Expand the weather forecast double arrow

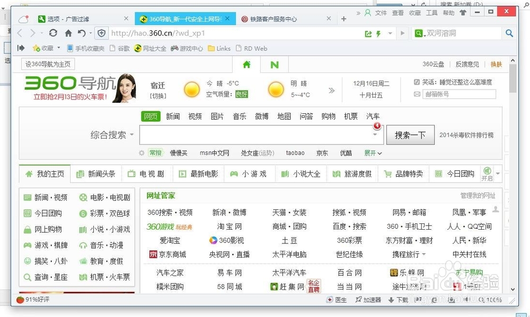(332, 90)
